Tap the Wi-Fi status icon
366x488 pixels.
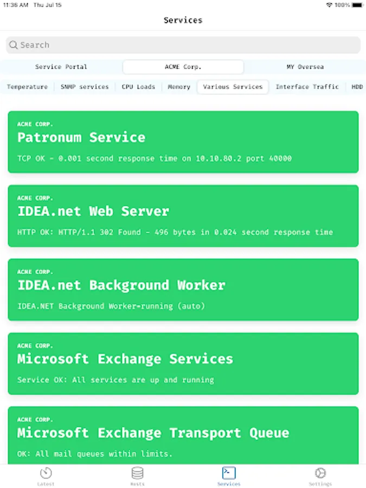coord(329,5)
